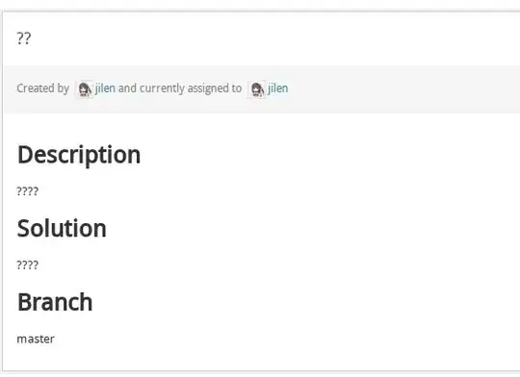
Task: Click the letter 'D' of Description heading
Action: click(x=26, y=155)
